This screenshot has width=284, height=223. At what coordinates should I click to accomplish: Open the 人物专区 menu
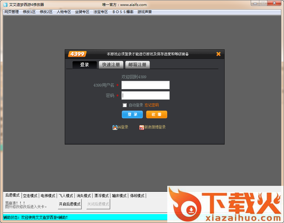64,12
